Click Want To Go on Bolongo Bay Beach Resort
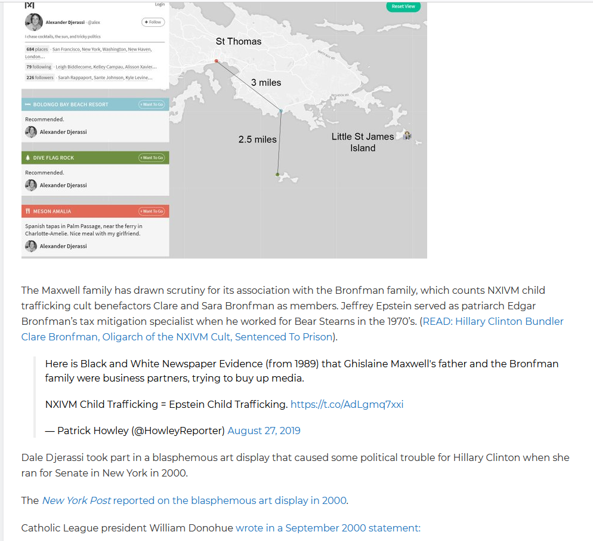The width and height of the screenshot is (593, 541). pos(152,104)
